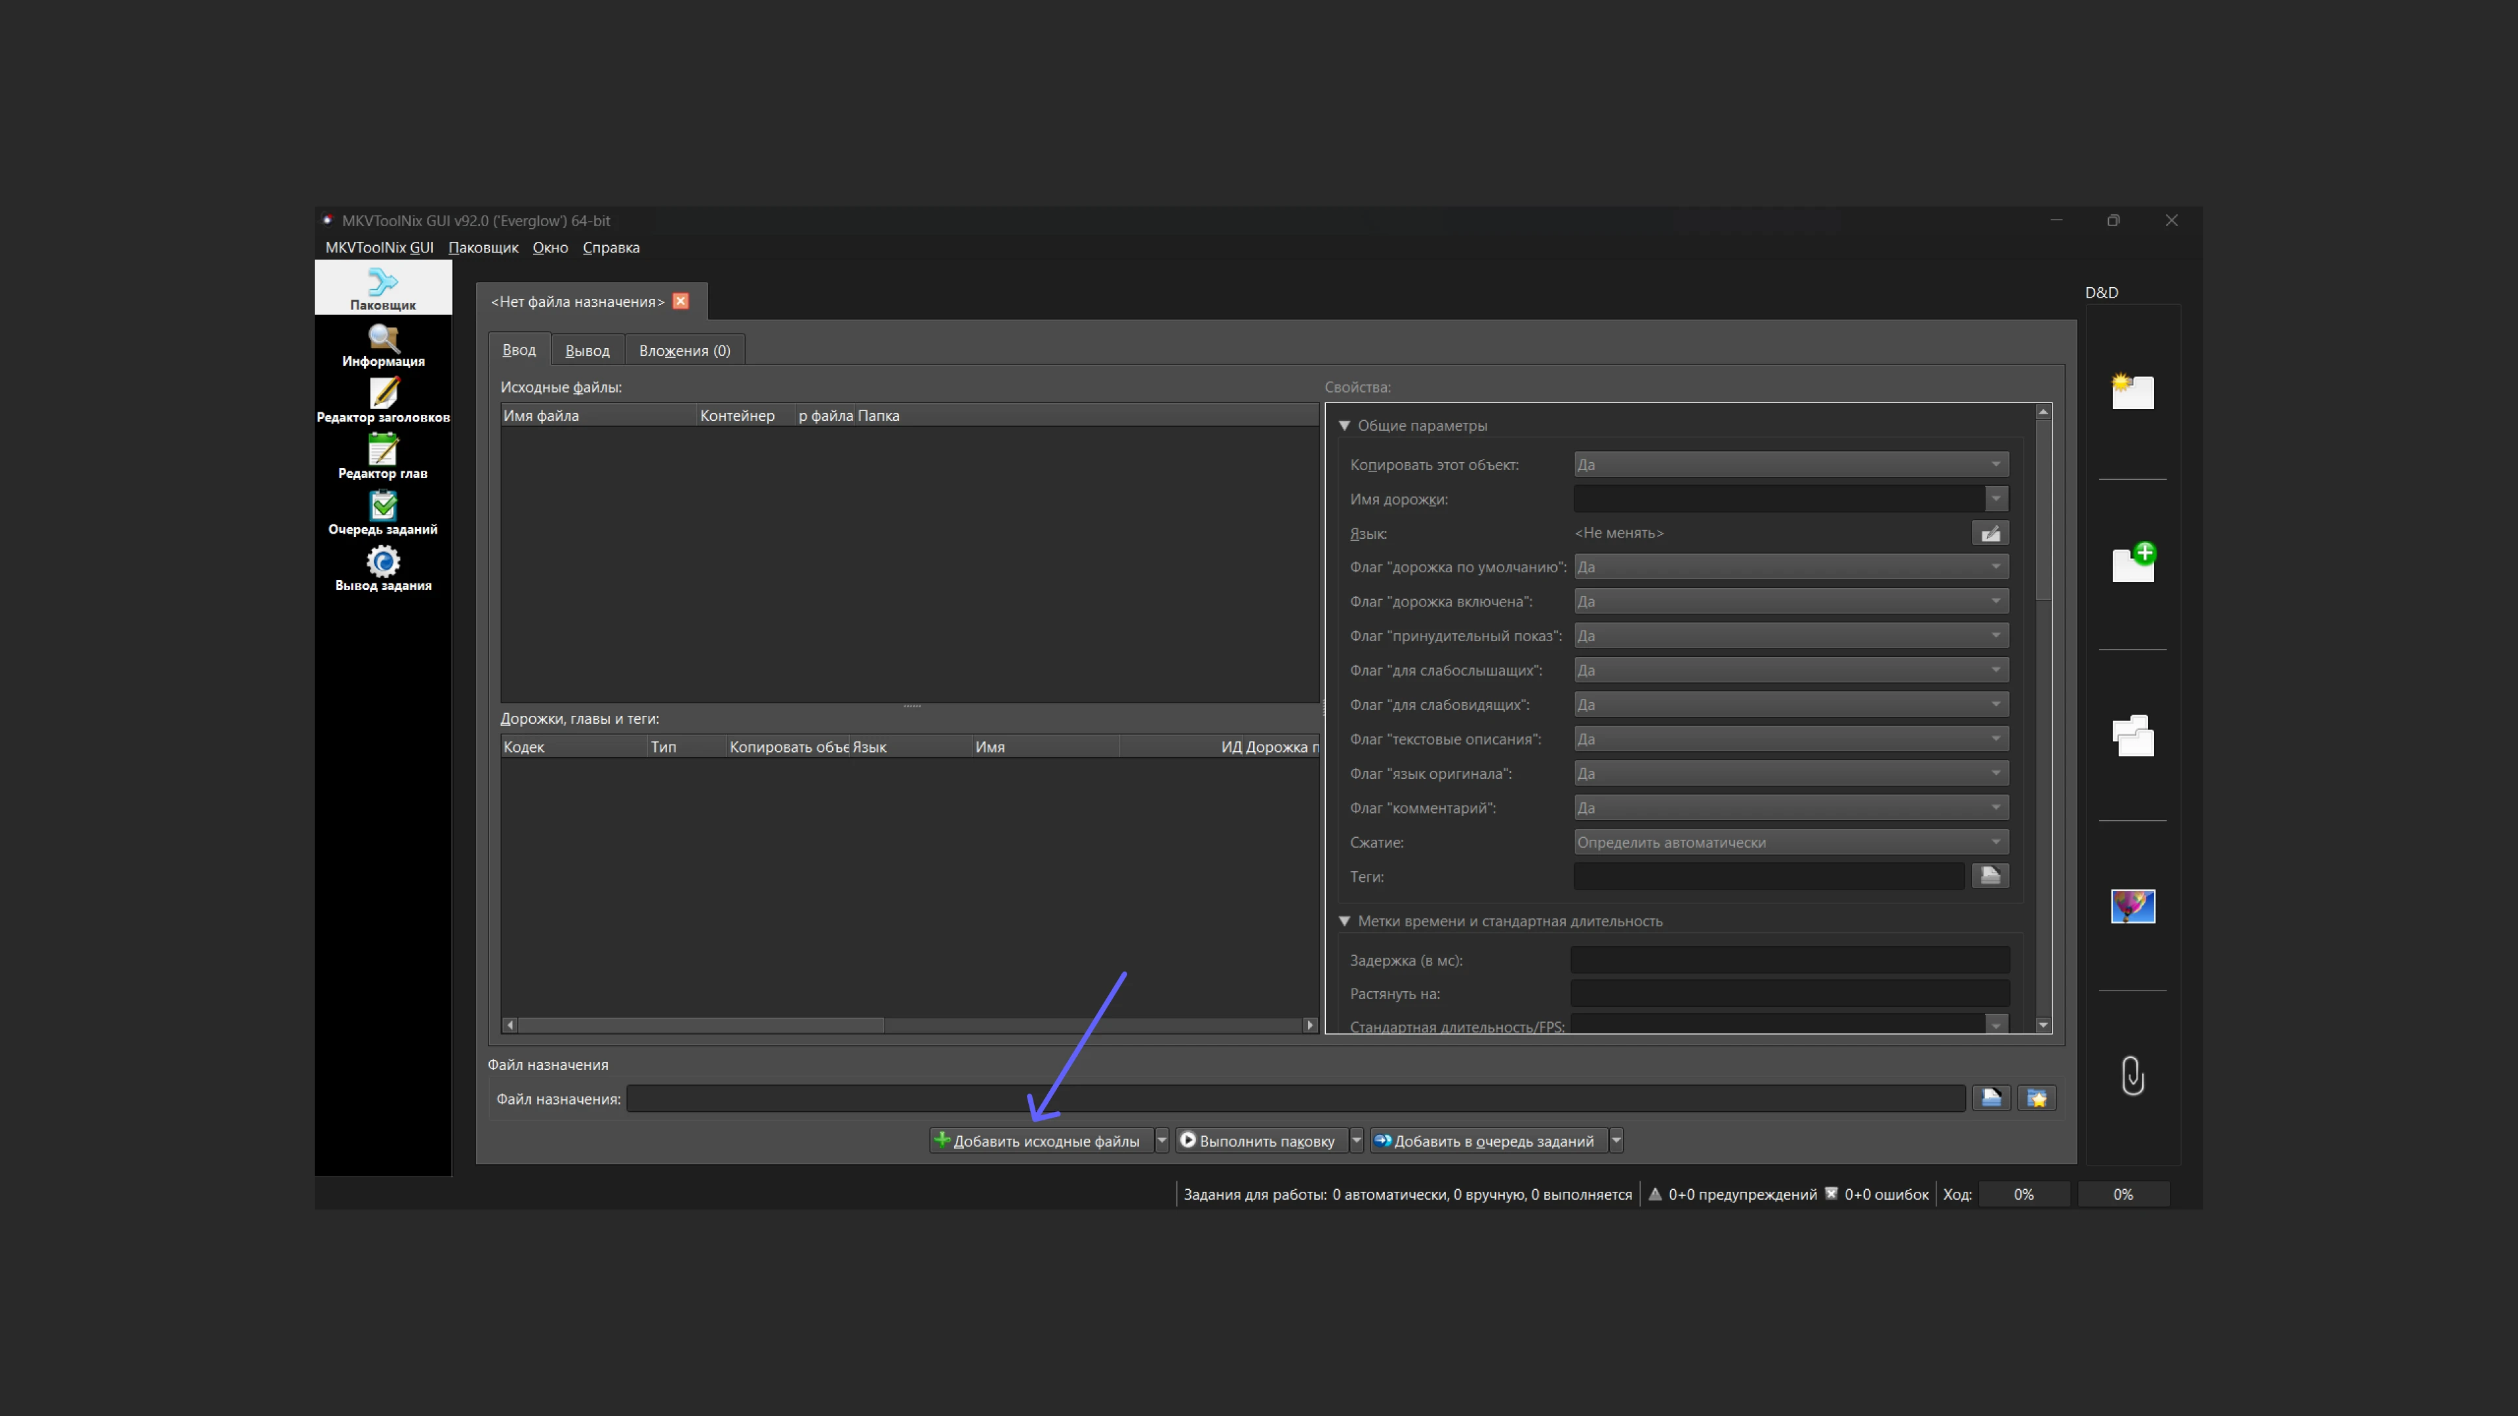Collapse the Общие параметры section
Screen dimensions: 2518x1416
click(1344, 425)
